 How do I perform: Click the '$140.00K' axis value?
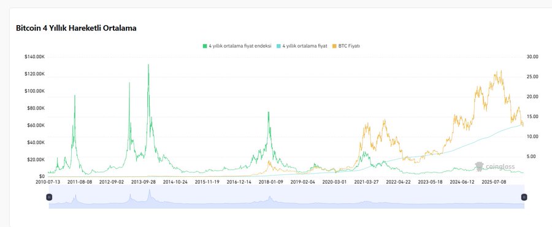point(34,57)
